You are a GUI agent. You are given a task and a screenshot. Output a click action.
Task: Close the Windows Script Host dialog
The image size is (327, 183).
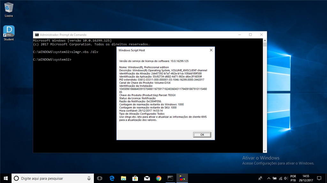pyautogui.click(x=211, y=50)
